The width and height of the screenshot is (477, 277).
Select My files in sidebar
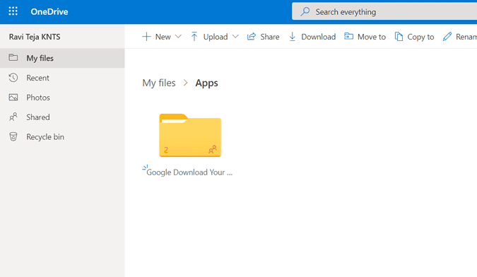click(62, 58)
